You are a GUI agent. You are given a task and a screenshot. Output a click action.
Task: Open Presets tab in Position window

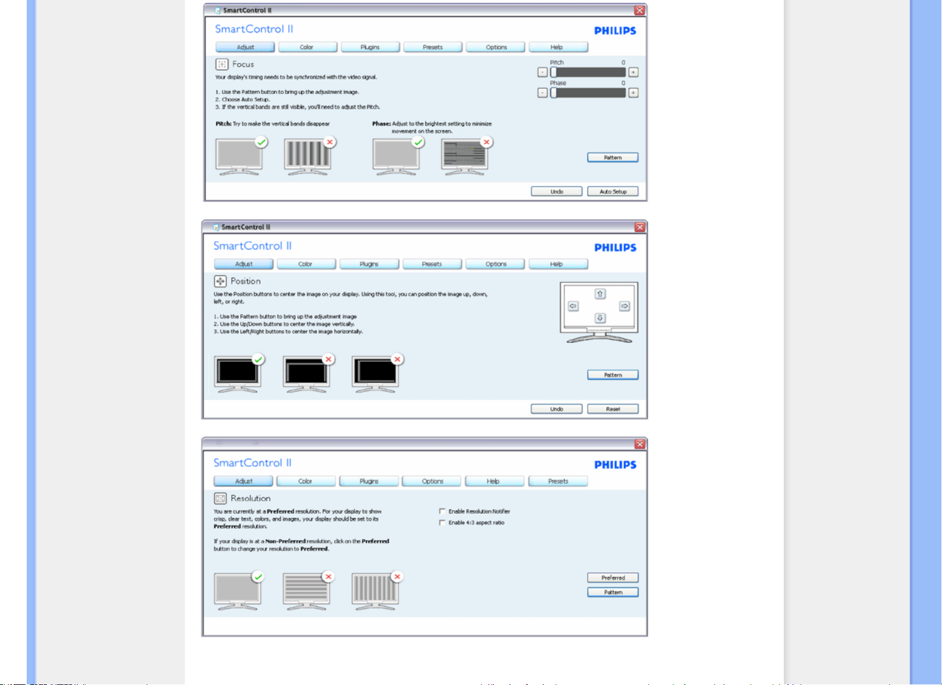(432, 264)
